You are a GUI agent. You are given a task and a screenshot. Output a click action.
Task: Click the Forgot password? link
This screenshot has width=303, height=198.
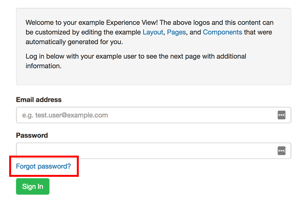pyautogui.click(x=43, y=166)
